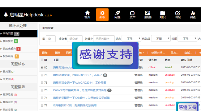
Task: Uncheck the checkbox for issue 80
Action: click(x=42, y=67)
